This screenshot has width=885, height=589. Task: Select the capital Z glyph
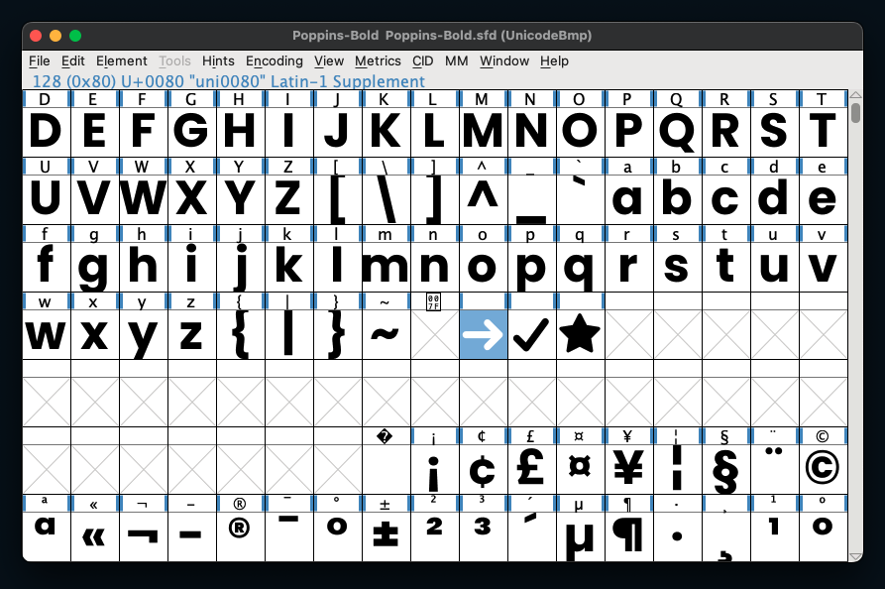pyautogui.click(x=289, y=199)
